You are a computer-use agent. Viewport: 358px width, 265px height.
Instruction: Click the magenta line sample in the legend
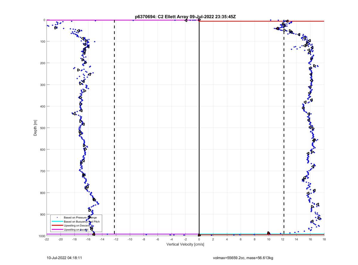[x=57, y=230]
